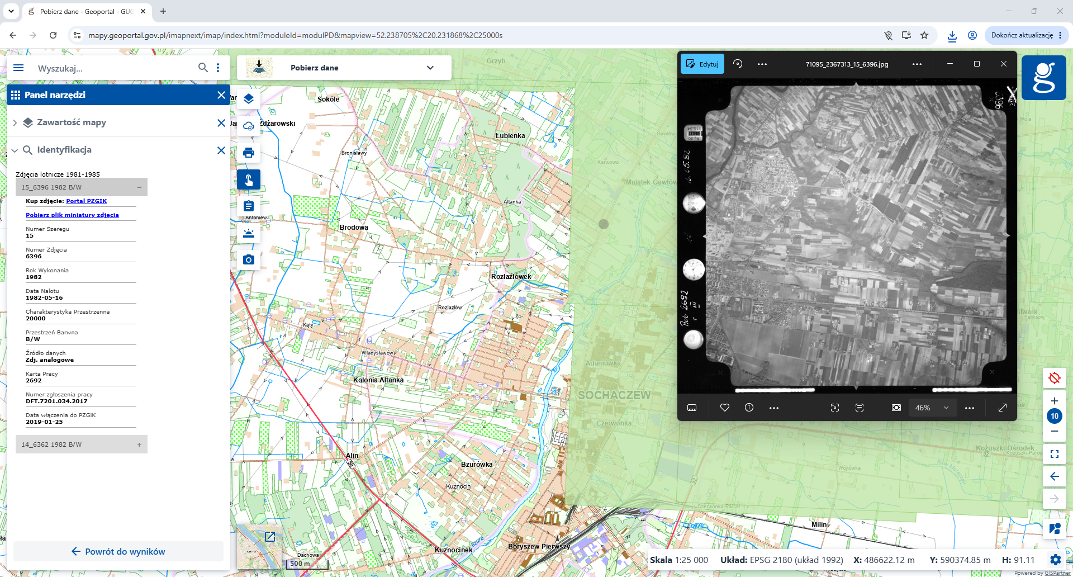Toggle the hamburger side menu

[x=18, y=68]
